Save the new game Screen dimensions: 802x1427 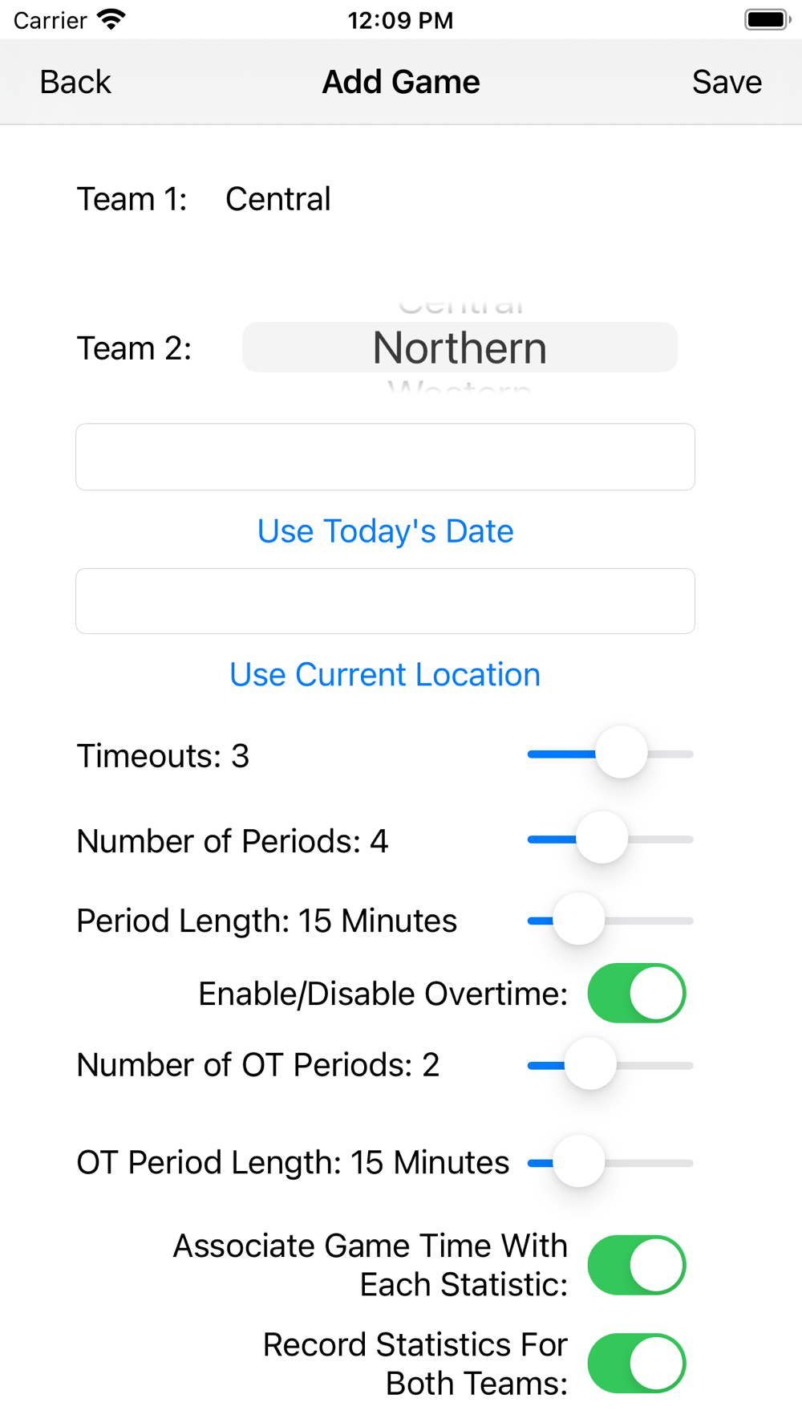tap(727, 82)
